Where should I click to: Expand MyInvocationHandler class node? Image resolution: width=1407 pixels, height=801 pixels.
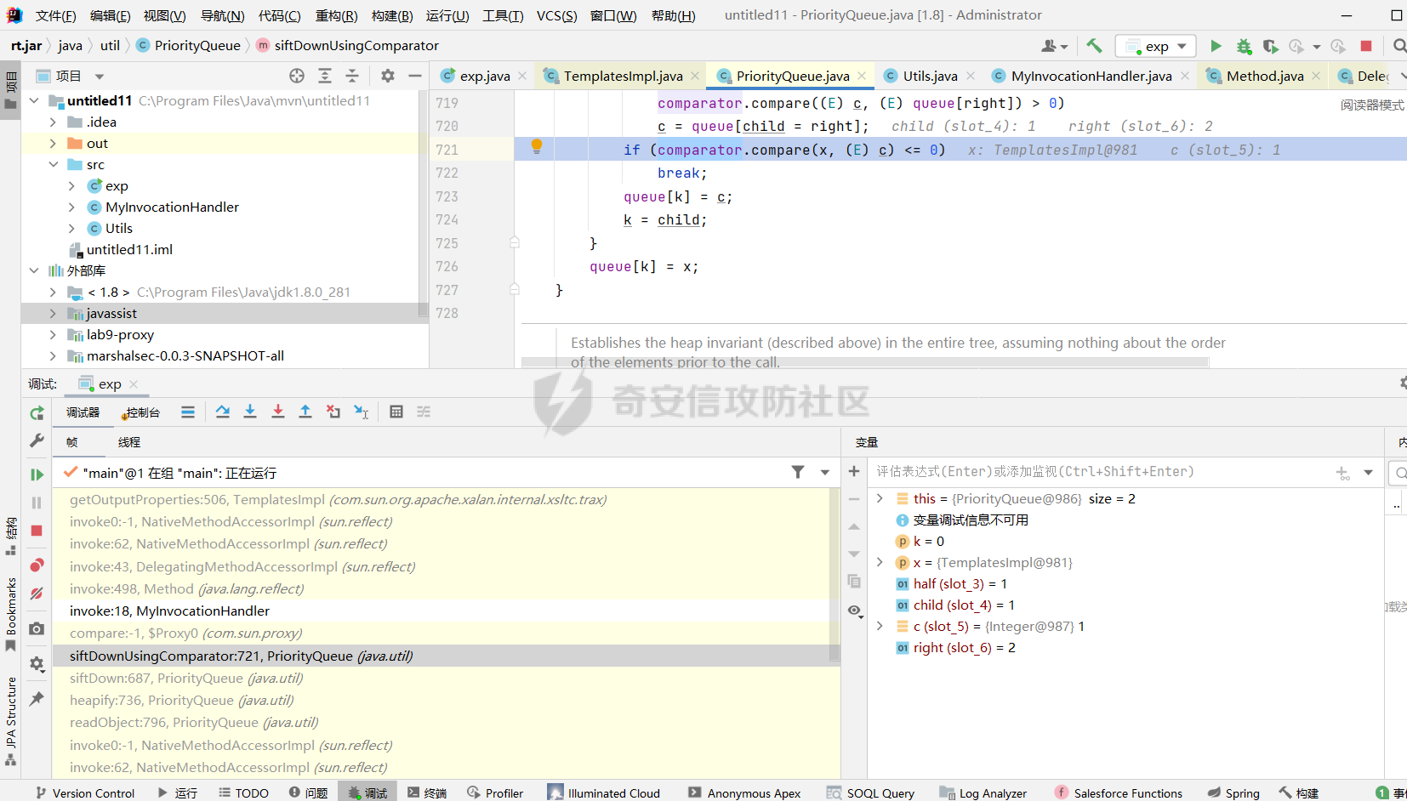(71, 207)
